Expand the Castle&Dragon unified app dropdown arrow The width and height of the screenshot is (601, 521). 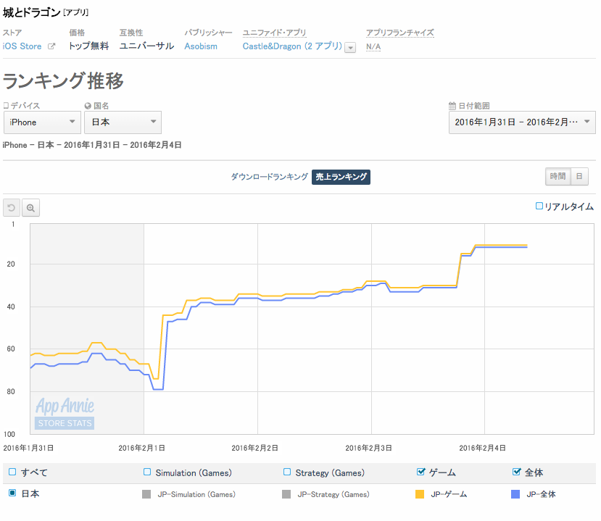pyautogui.click(x=350, y=48)
